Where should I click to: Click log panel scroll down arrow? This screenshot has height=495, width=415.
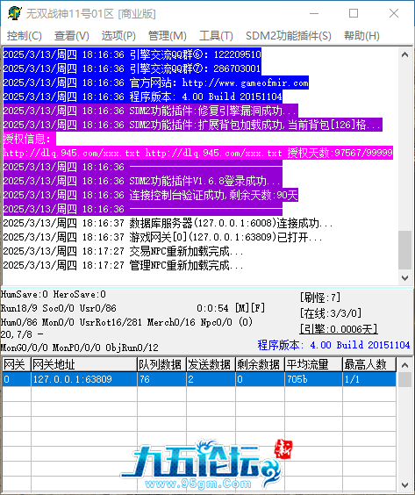[x=404, y=278]
